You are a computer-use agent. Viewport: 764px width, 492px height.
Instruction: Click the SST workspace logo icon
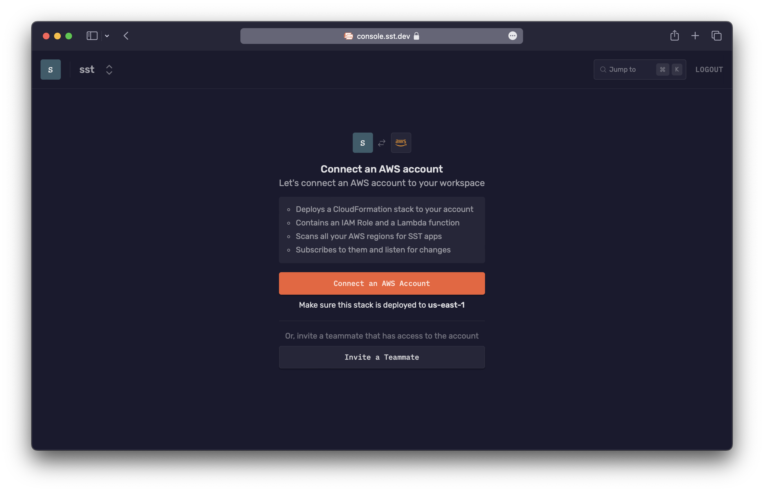[x=51, y=70]
